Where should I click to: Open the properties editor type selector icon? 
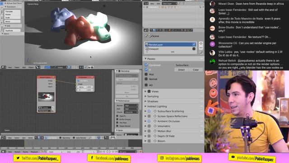146,30
